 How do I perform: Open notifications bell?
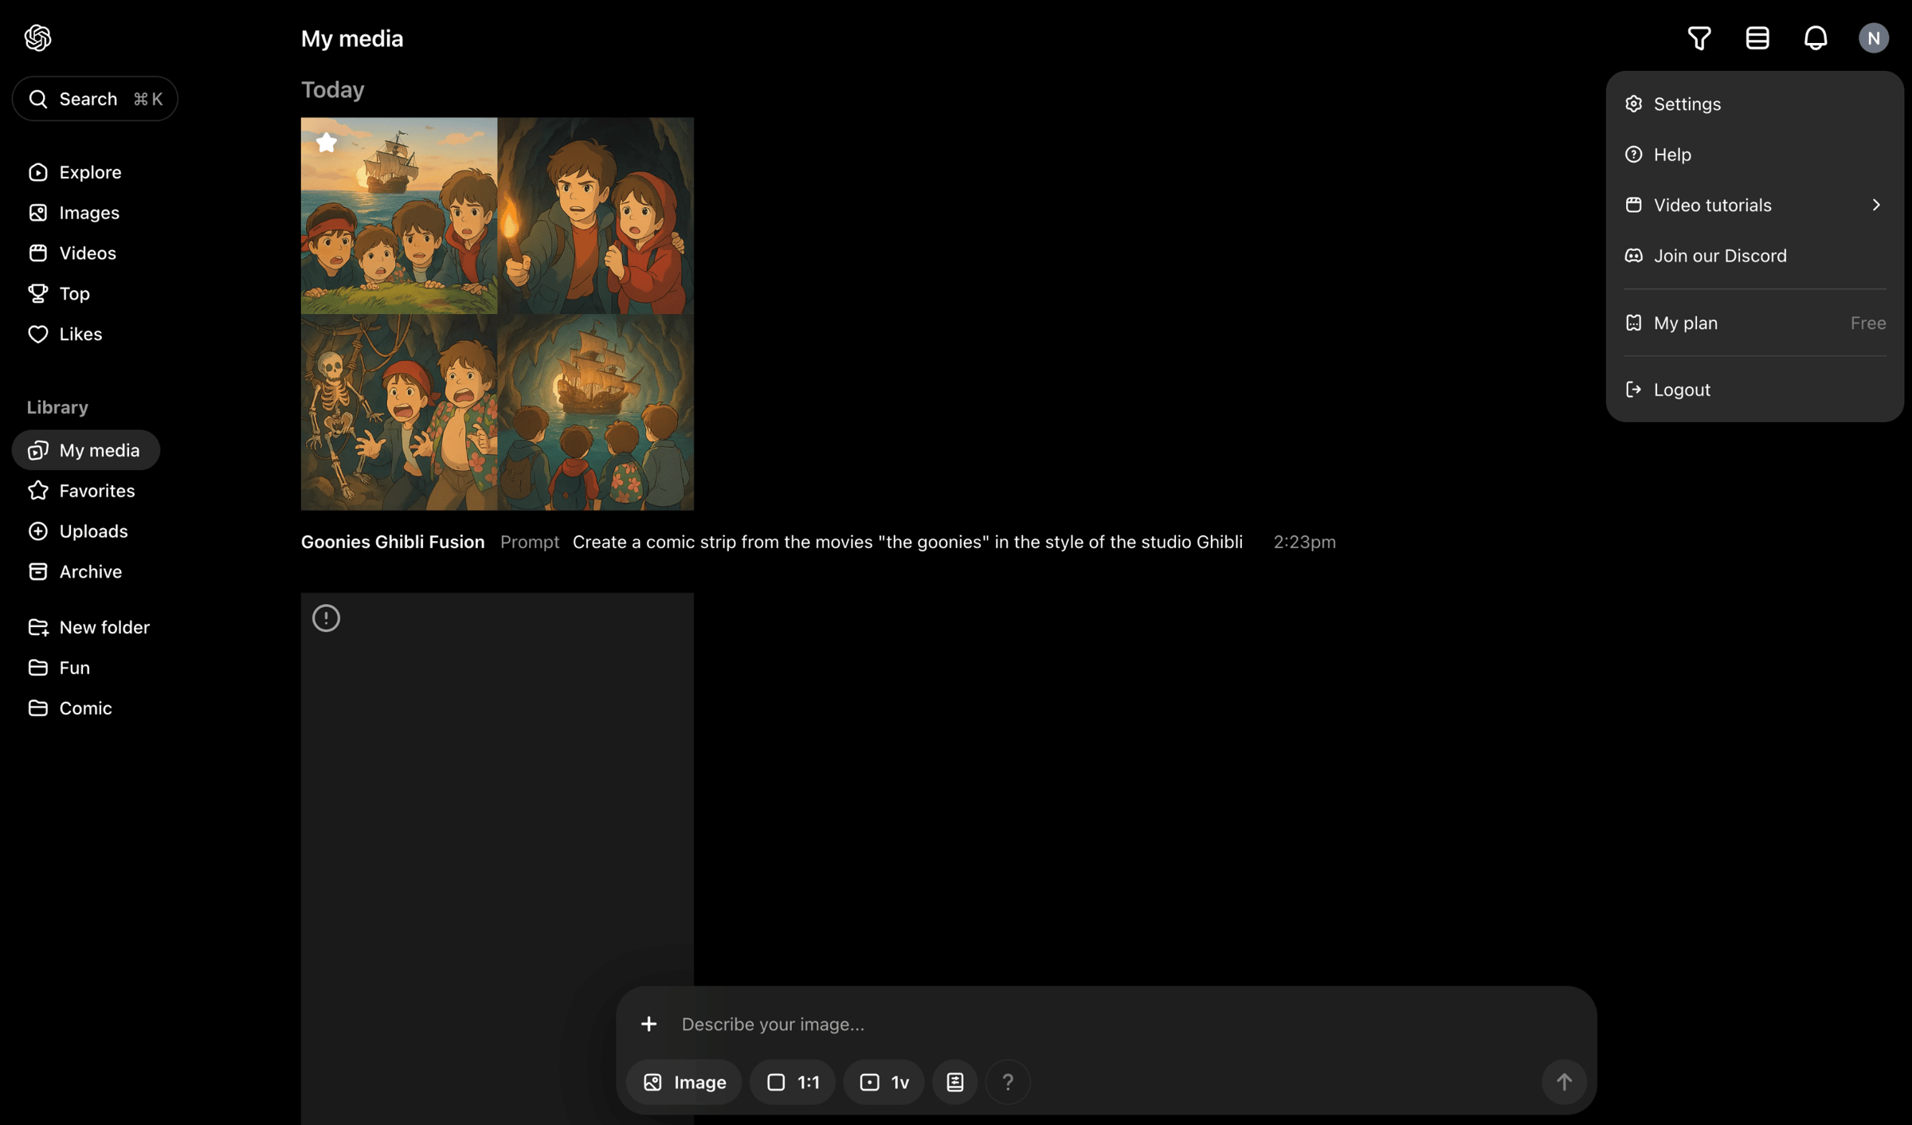(1816, 38)
